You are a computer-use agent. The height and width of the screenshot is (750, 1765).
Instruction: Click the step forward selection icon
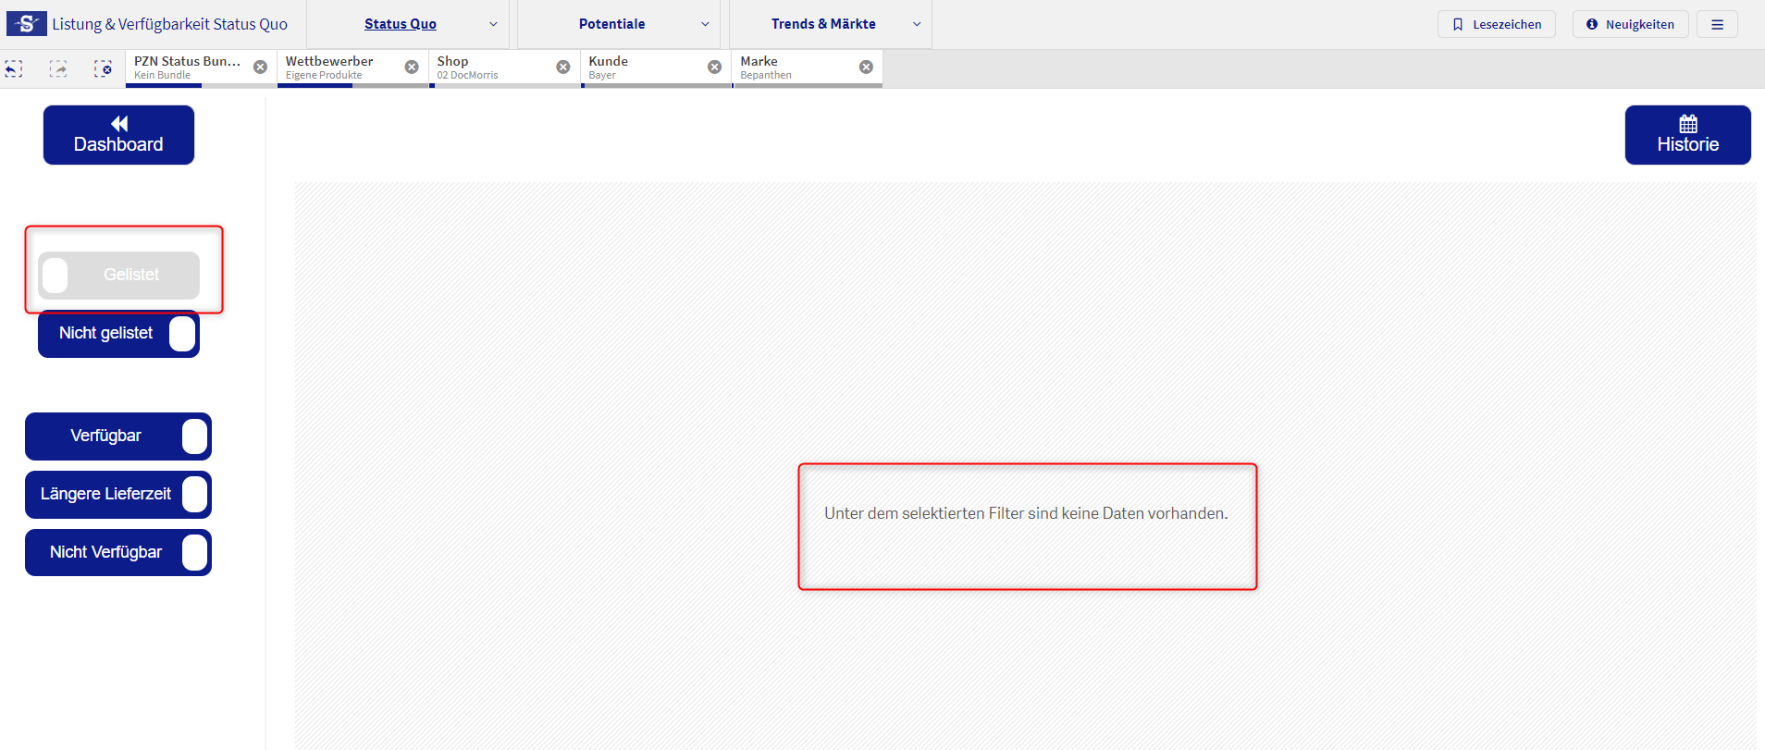(58, 68)
